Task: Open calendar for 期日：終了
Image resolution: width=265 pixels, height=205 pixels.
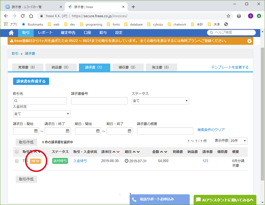Action: pyautogui.click(x=129, y=131)
